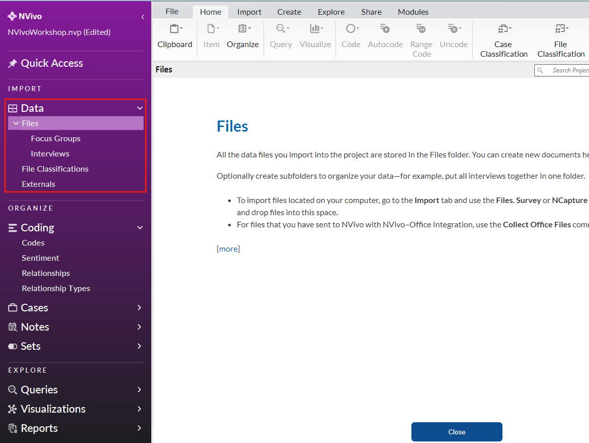Click the Reports icon in sidebar
589x443 pixels.
(13, 428)
